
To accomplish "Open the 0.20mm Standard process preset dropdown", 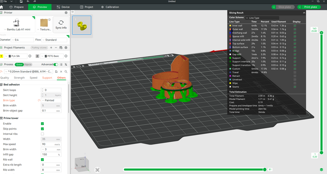I will click(29, 71).
